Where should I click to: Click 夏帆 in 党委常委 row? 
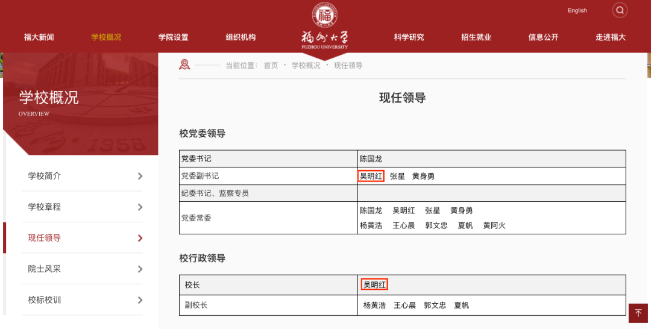pos(465,226)
